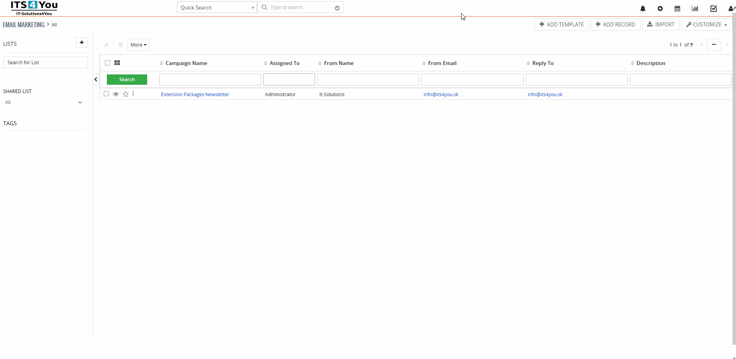Open the tasks checkmark icon

(x=713, y=9)
